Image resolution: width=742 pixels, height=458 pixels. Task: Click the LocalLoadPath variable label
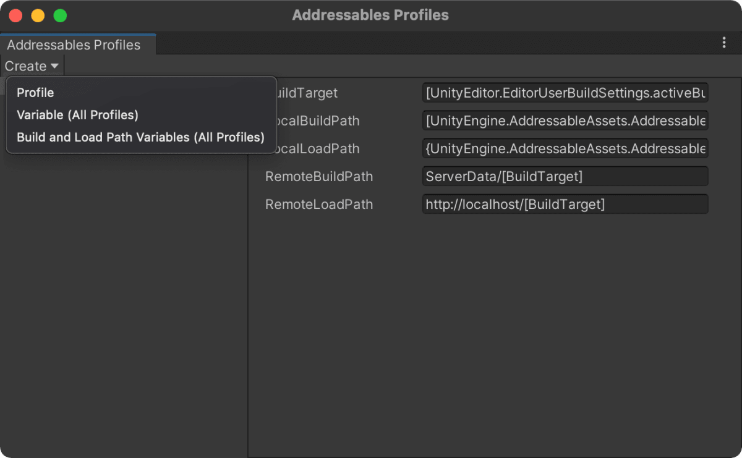[318, 149]
